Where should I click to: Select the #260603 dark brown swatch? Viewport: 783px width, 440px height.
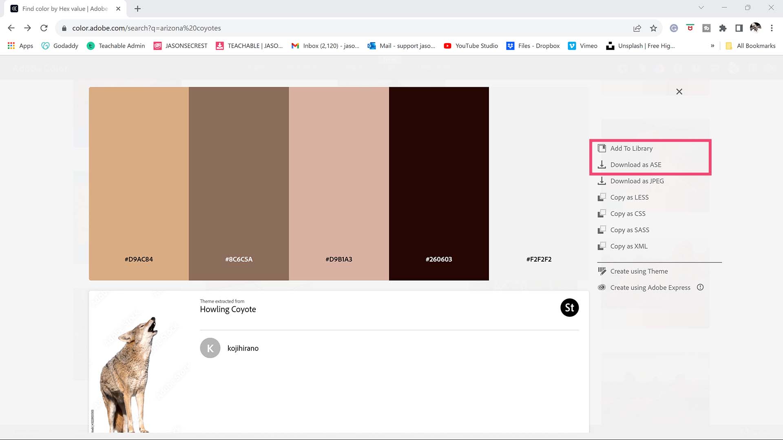[439, 183]
